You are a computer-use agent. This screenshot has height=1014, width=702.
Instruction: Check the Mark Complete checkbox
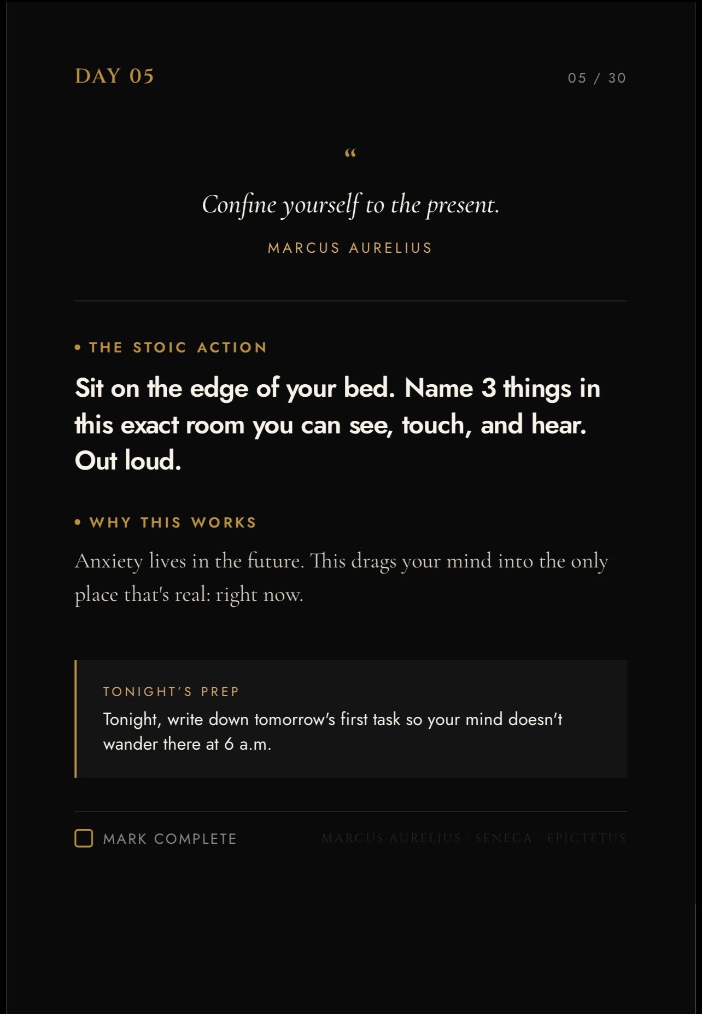coord(84,838)
